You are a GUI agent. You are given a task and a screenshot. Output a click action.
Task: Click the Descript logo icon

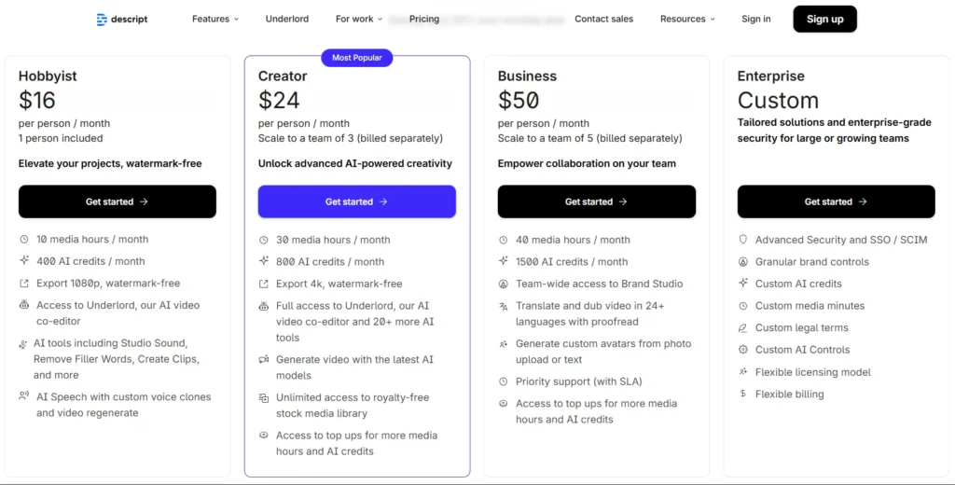[102, 19]
